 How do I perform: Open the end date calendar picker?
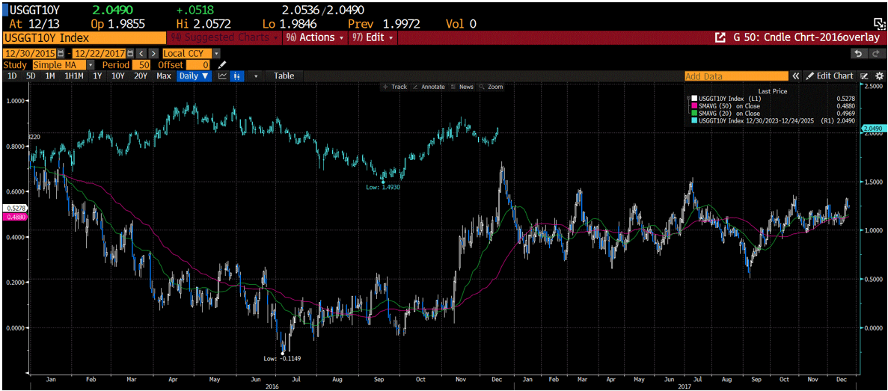click(x=131, y=52)
